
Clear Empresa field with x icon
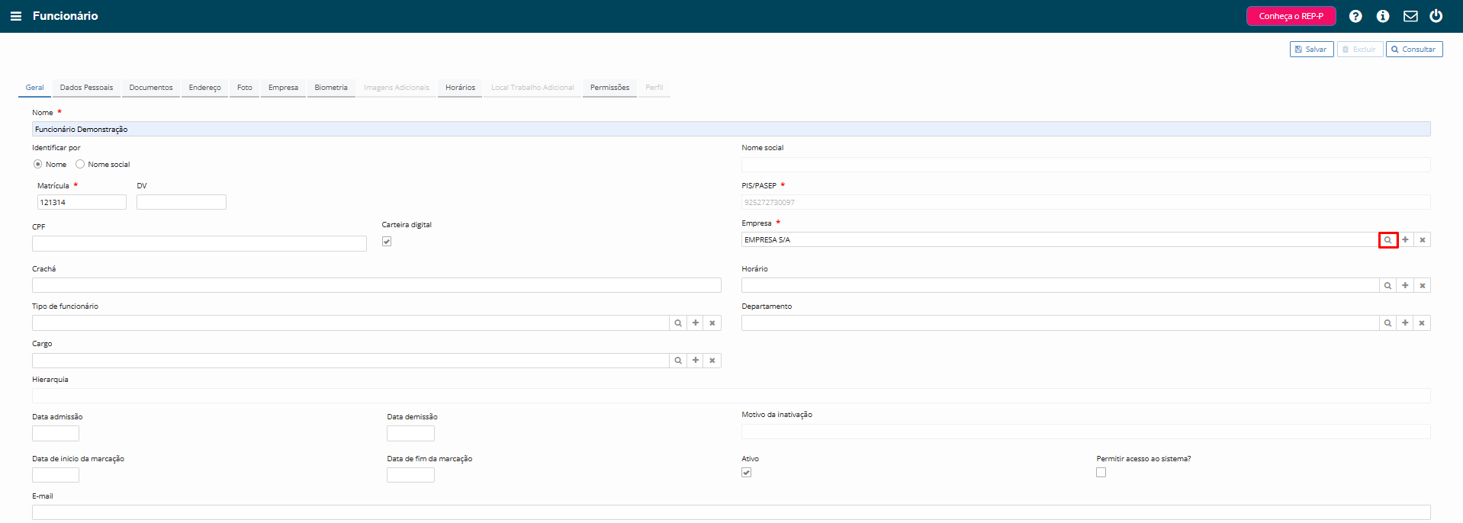pos(1423,240)
